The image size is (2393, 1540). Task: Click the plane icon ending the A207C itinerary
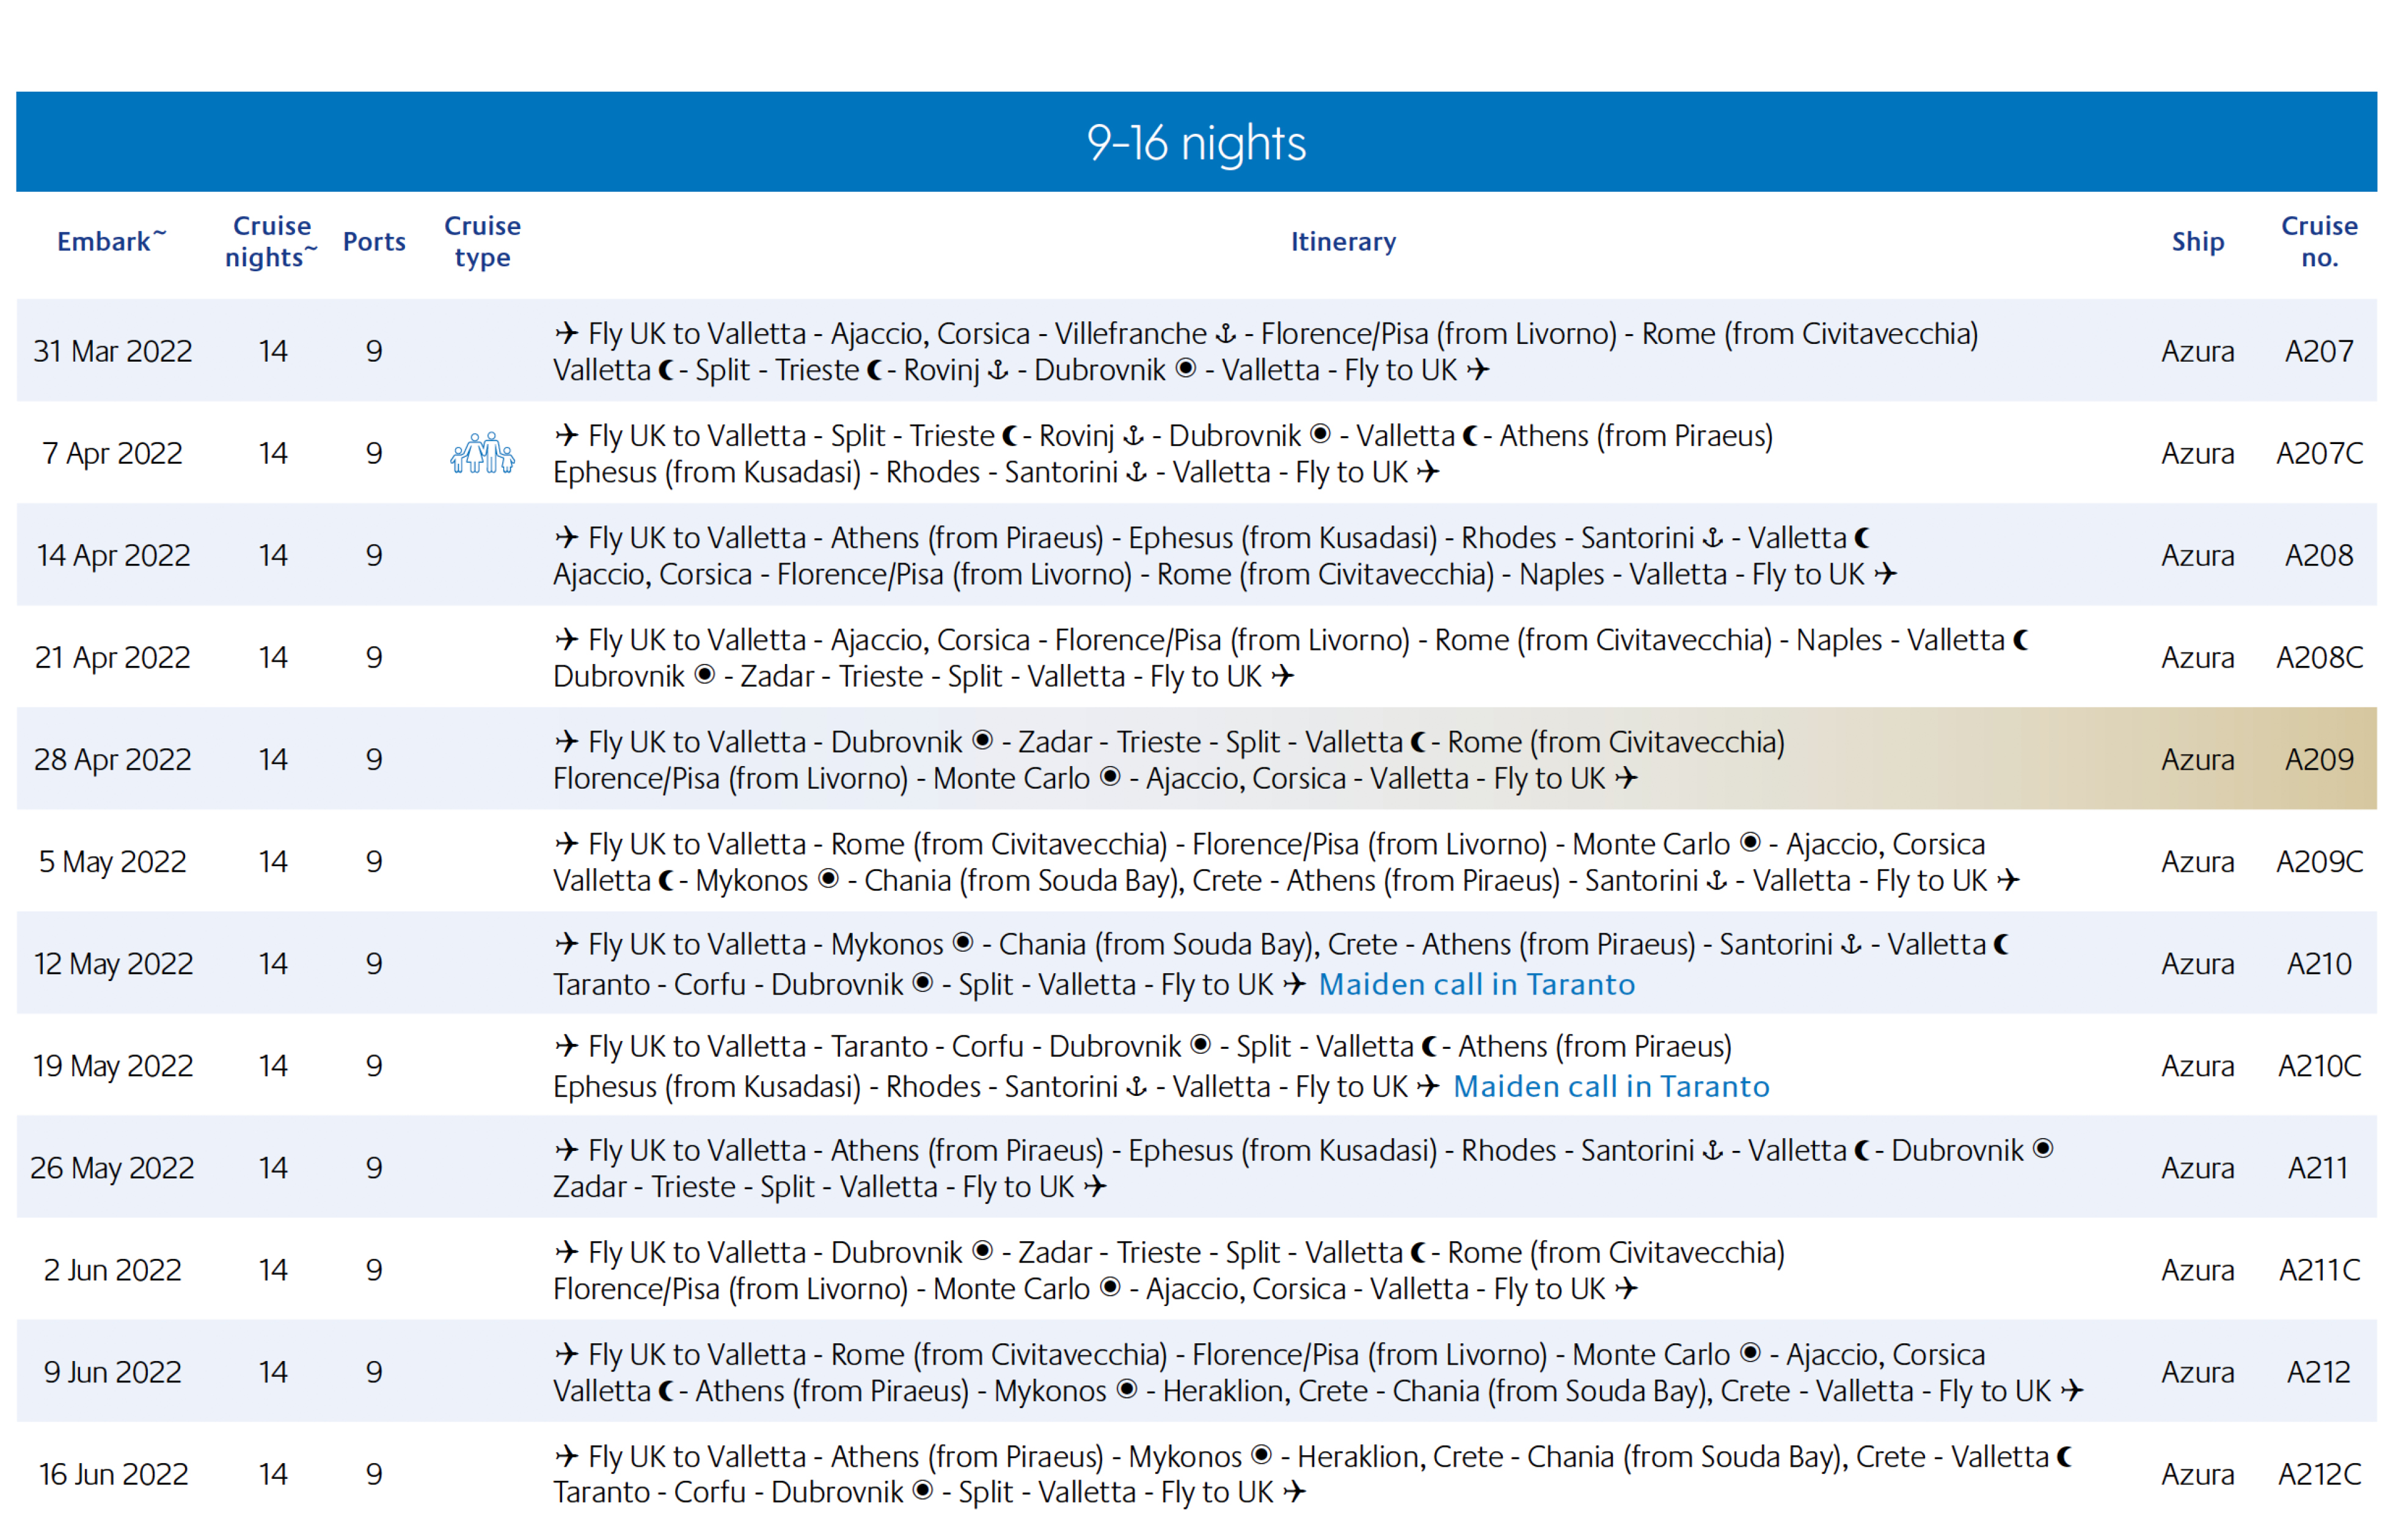click(x=1429, y=471)
